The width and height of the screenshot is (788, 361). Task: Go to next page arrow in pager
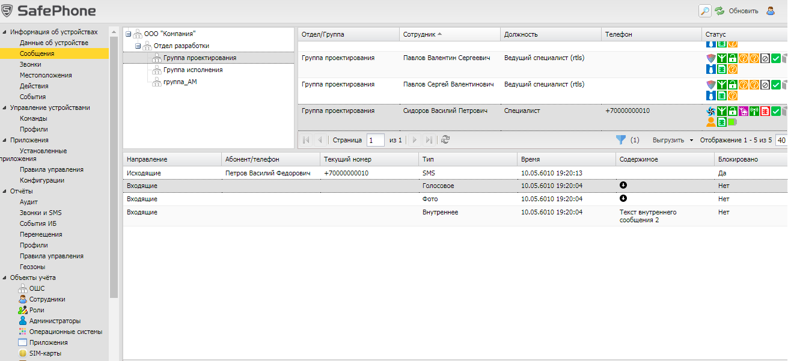pos(414,139)
